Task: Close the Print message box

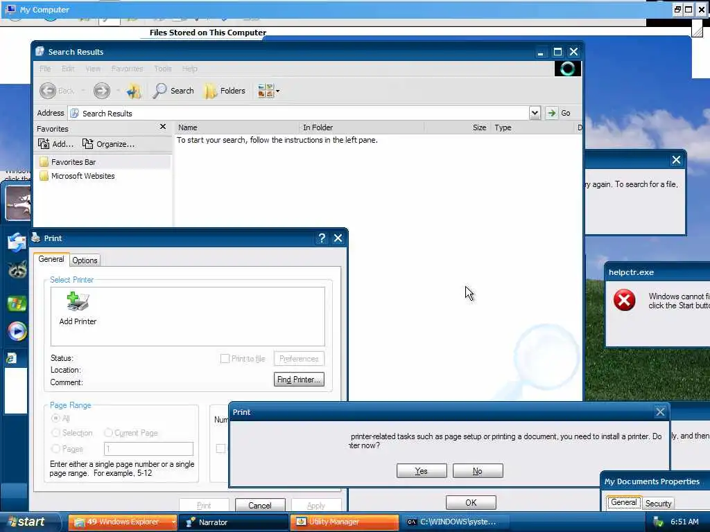Action: 660,411
